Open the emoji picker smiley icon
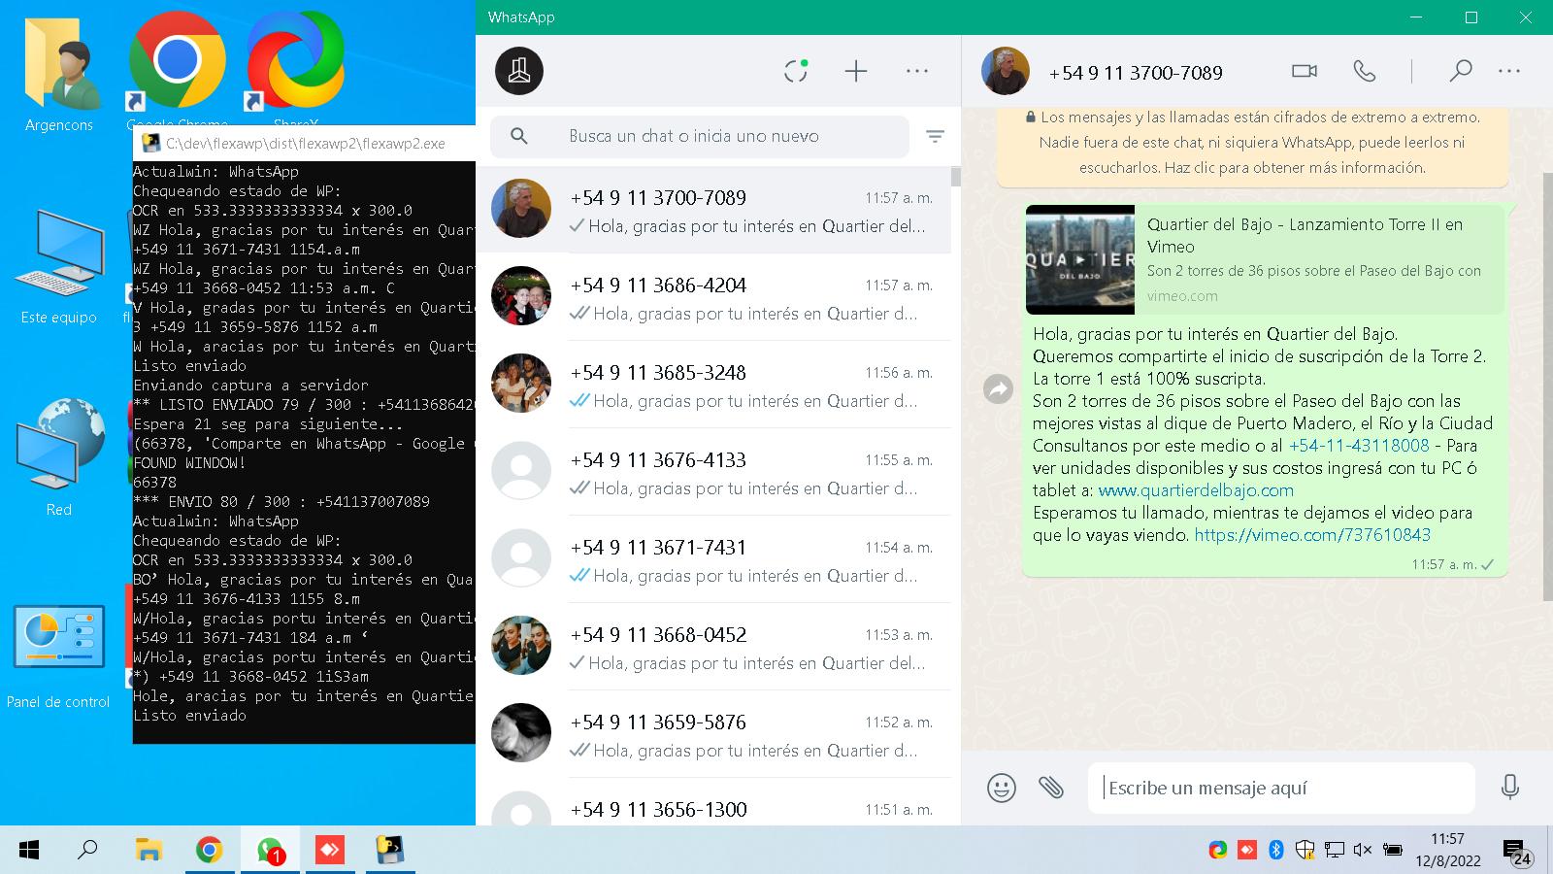The image size is (1553, 874). [1002, 787]
